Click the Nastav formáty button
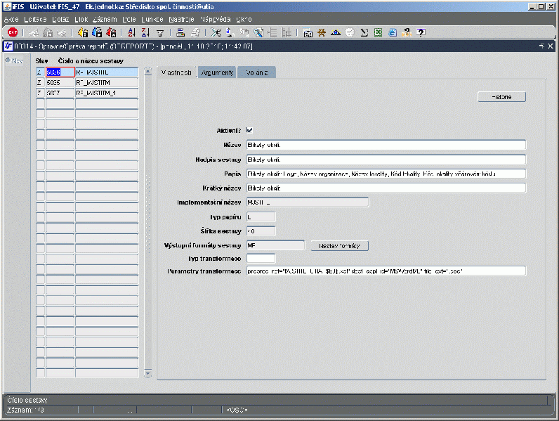 339,245
